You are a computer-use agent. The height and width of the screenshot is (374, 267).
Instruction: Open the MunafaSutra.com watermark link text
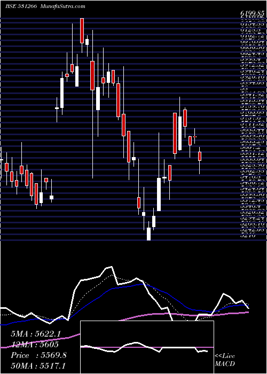pos(63,6)
